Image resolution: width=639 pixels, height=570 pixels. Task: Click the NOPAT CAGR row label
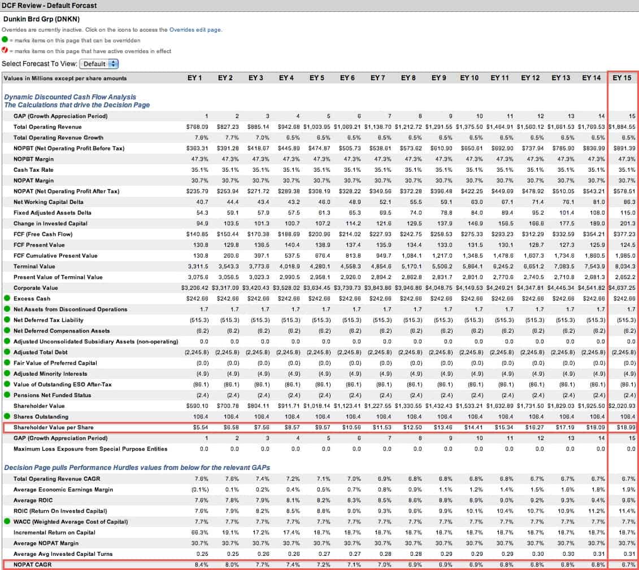pos(33,565)
